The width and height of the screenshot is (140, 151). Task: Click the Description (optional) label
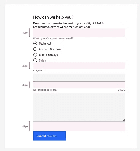click(x=46, y=90)
